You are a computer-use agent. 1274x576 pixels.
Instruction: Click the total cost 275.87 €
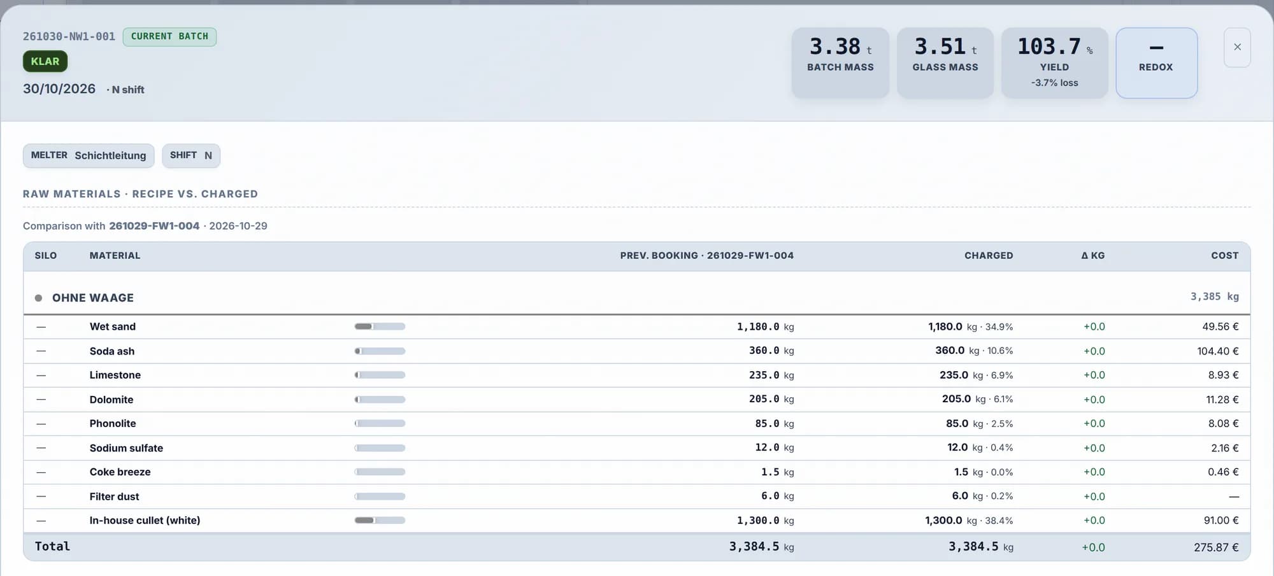[1216, 547]
